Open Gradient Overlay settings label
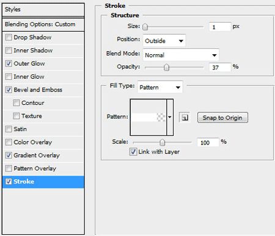This screenshot has width=275, height=236. [37, 156]
